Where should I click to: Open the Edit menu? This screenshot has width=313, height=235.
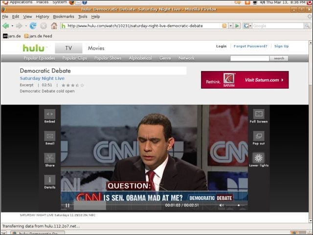[x=16, y=17]
